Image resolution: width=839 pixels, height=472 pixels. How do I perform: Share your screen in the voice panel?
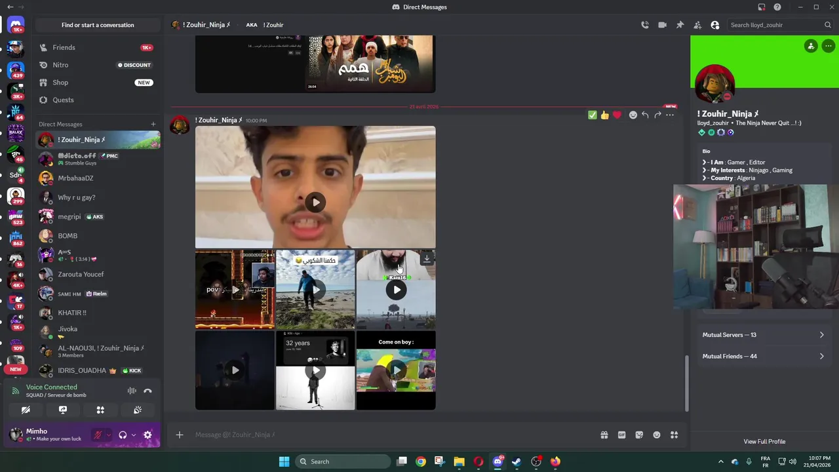pyautogui.click(x=63, y=410)
